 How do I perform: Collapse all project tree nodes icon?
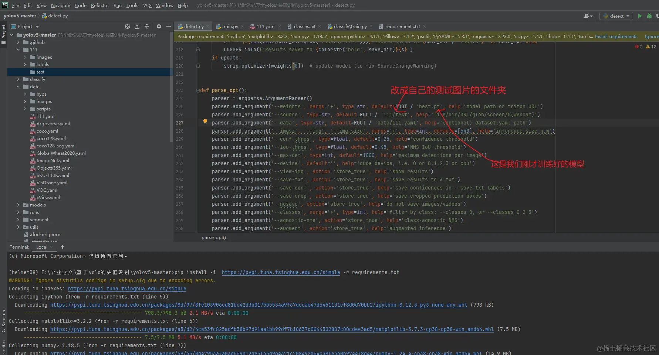[x=147, y=26]
